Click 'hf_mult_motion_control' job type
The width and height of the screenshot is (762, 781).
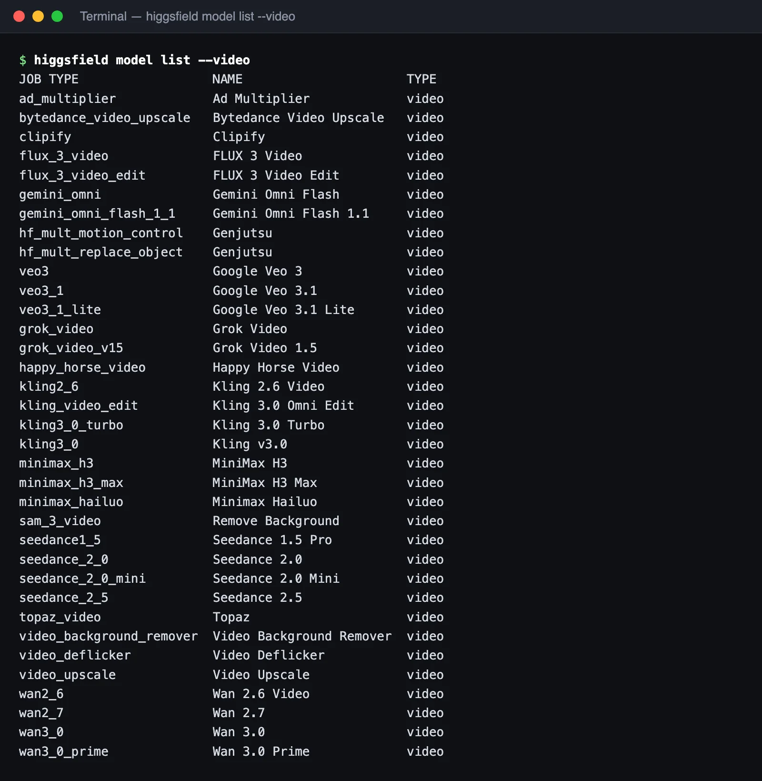point(101,233)
